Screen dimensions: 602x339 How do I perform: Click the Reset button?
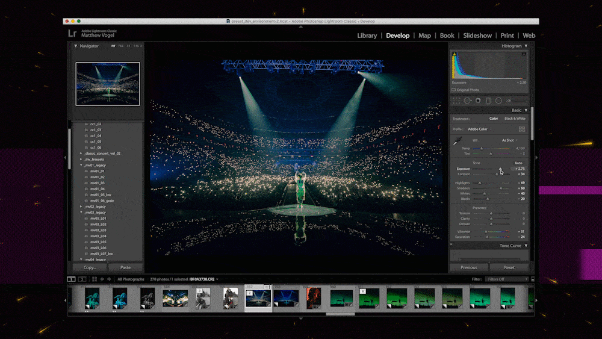[x=509, y=267]
